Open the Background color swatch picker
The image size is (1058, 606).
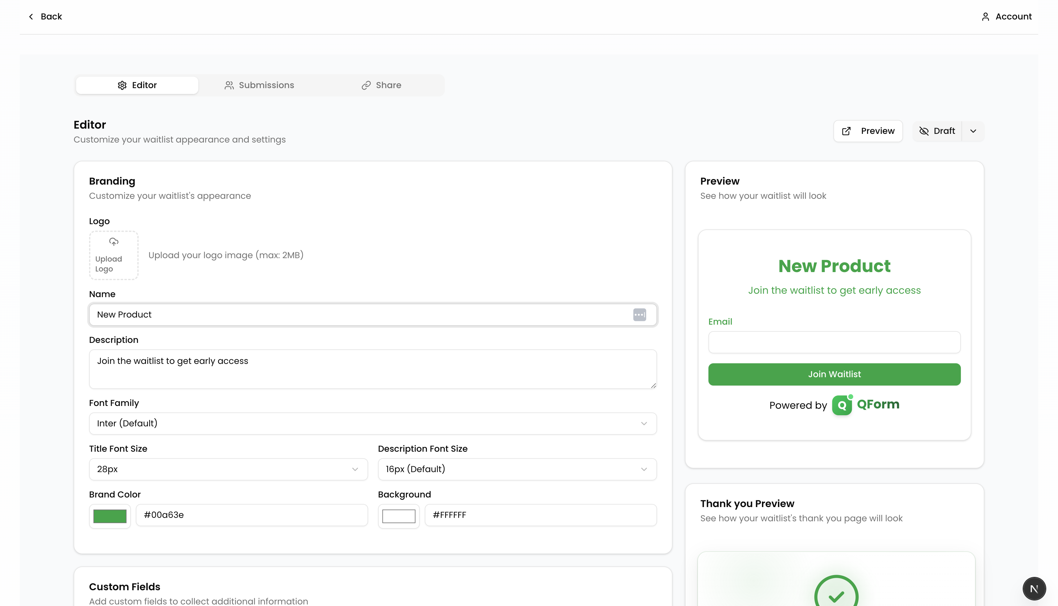(x=399, y=516)
